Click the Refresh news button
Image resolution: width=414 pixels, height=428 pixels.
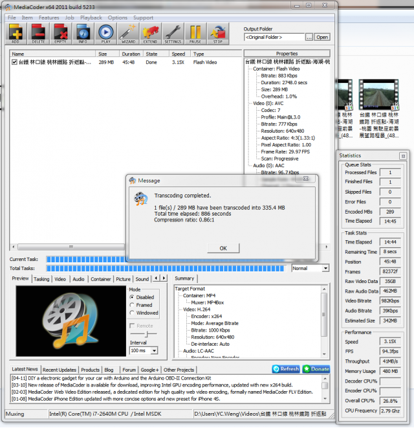tap(286, 369)
